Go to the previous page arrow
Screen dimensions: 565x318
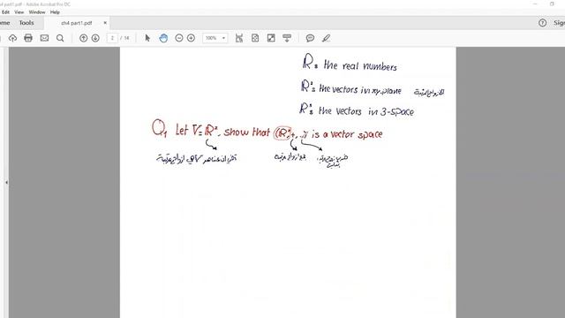[83, 38]
